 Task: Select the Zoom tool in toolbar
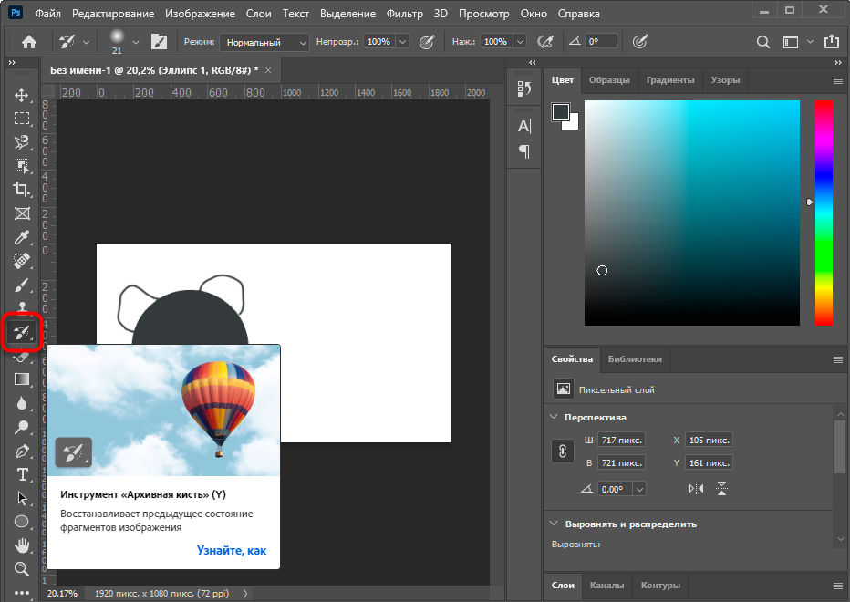22,569
